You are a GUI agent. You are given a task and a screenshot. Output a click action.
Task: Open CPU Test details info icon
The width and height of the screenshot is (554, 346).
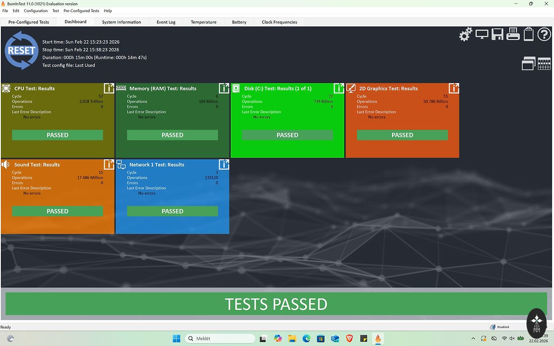(109, 88)
